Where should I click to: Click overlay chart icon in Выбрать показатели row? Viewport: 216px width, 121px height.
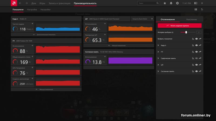(x=193, y=39)
